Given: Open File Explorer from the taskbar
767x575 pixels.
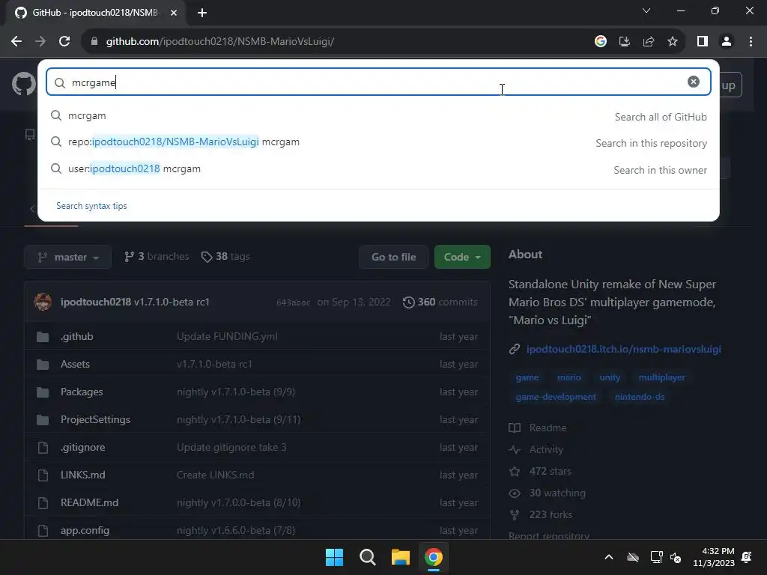Looking at the screenshot, I should pos(400,557).
